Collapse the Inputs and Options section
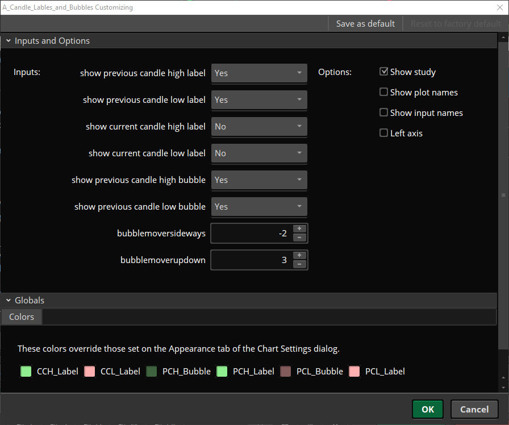 (x=9, y=40)
